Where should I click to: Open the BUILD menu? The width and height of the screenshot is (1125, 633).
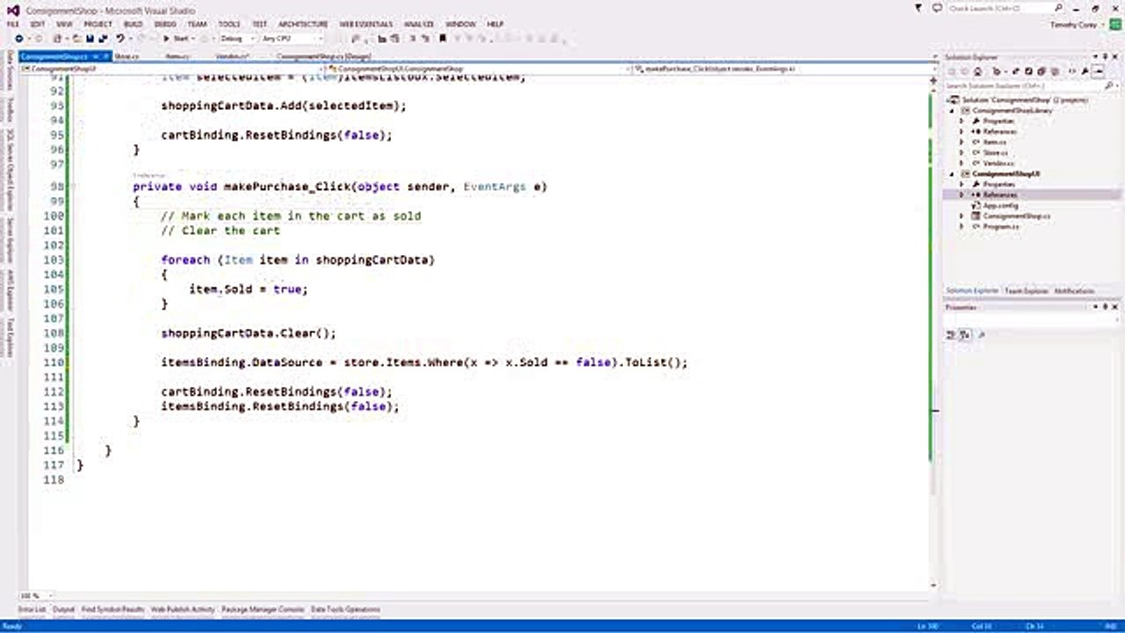133,24
